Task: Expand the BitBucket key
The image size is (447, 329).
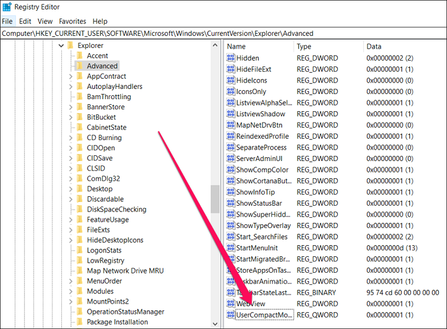Action: [x=71, y=117]
